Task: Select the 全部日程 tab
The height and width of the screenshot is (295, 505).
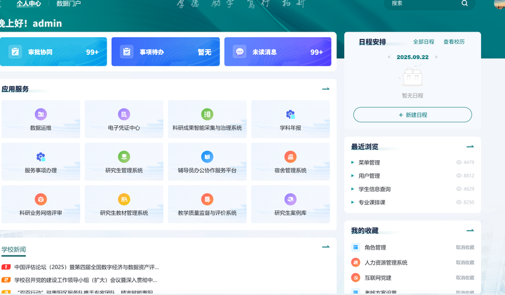Action: (x=424, y=42)
